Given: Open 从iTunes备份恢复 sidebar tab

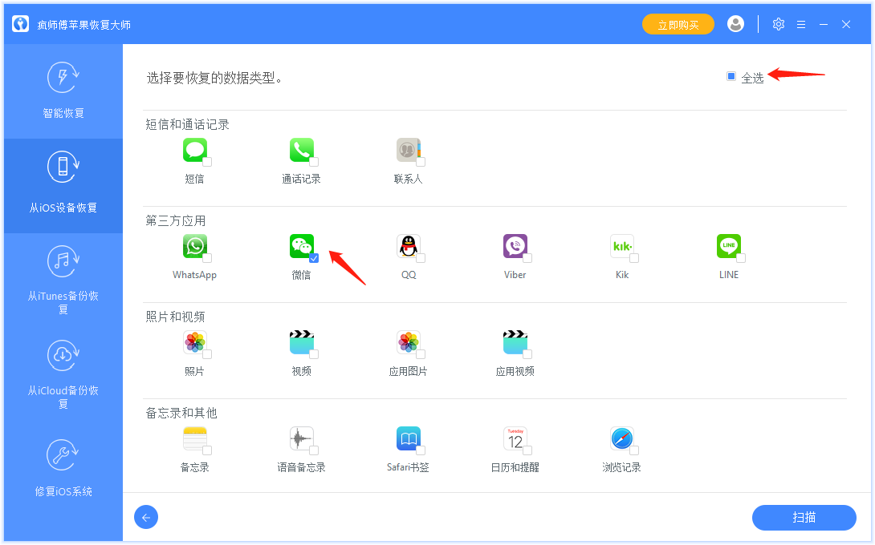Looking at the screenshot, I should [63, 281].
